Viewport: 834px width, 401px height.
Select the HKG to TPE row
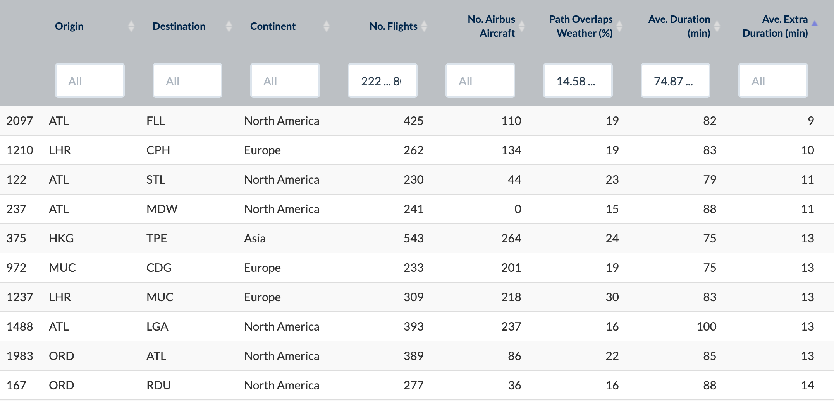click(417, 238)
